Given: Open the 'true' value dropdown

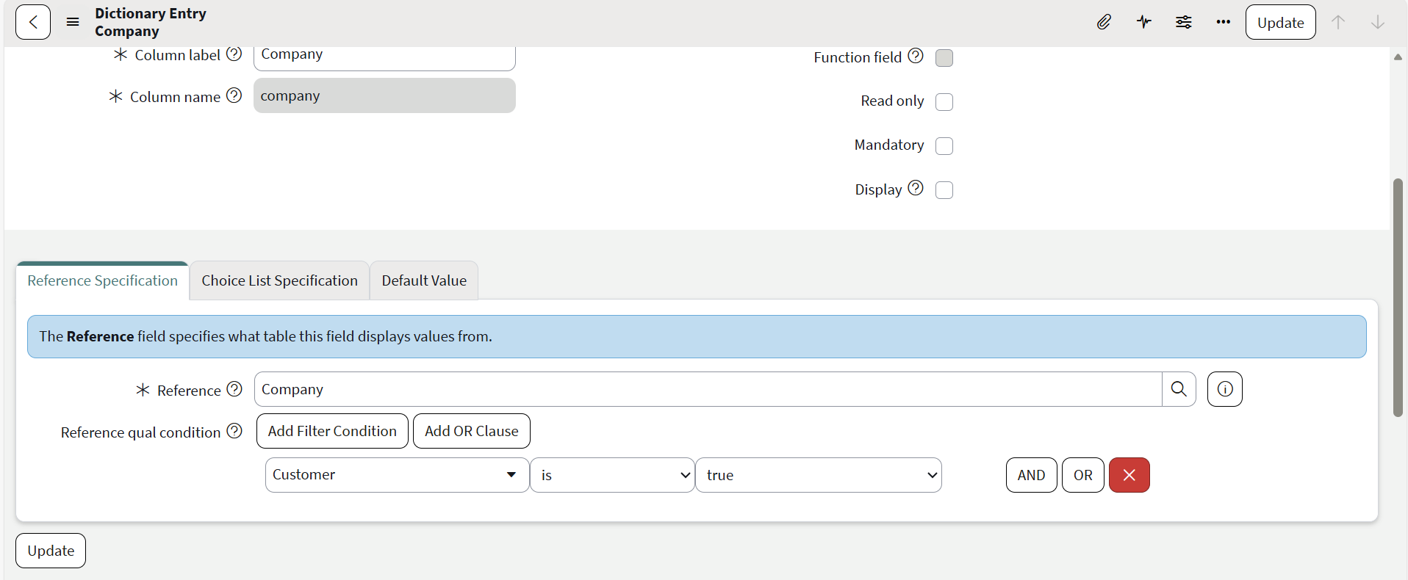Looking at the screenshot, I should 818,475.
